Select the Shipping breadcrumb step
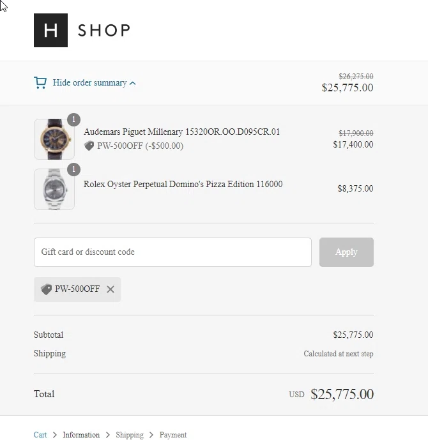Image resolution: width=428 pixels, height=440 pixels. pyautogui.click(x=130, y=435)
